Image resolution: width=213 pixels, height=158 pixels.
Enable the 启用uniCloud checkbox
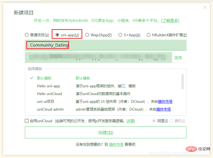27,121
